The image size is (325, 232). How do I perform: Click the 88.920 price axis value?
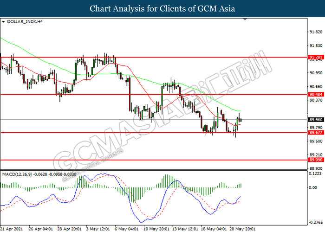[x=316, y=168]
